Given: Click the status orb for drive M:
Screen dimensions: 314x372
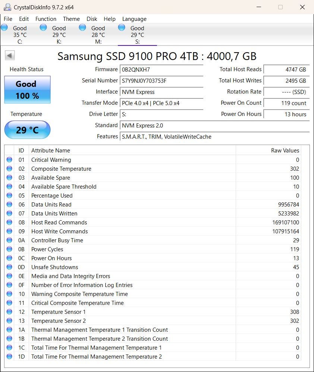Looking at the screenshot, I should (x=82, y=28).
